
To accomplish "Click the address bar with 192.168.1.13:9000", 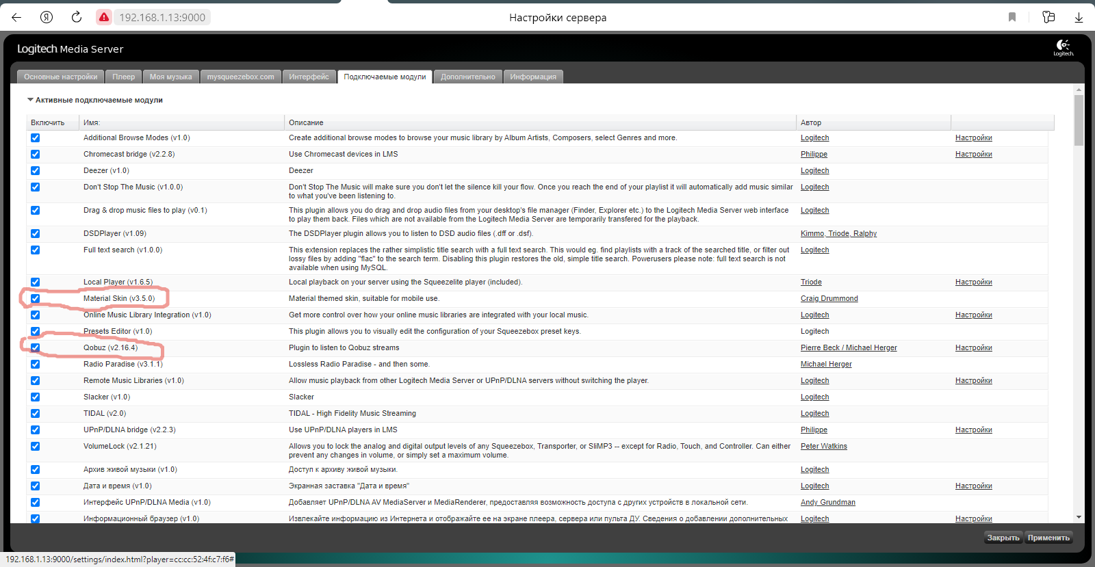I will point(162,17).
